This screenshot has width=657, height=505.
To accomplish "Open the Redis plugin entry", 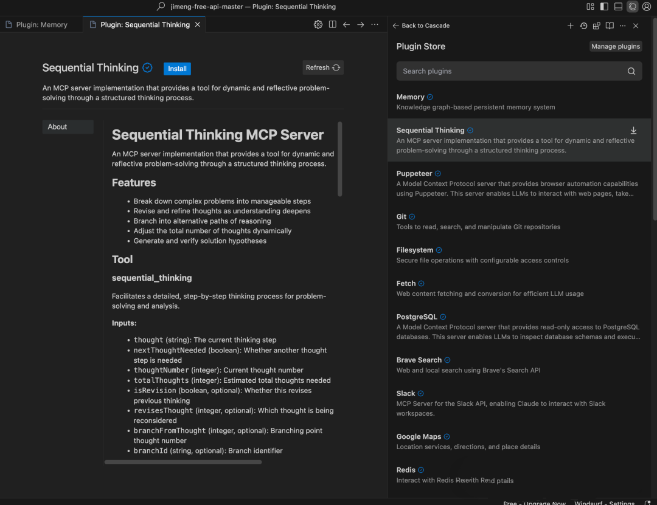I will (x=519, y=475).
